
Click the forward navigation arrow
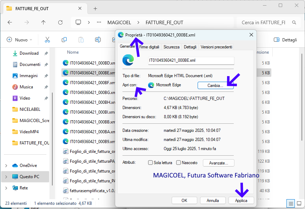[x=27, y=22]
